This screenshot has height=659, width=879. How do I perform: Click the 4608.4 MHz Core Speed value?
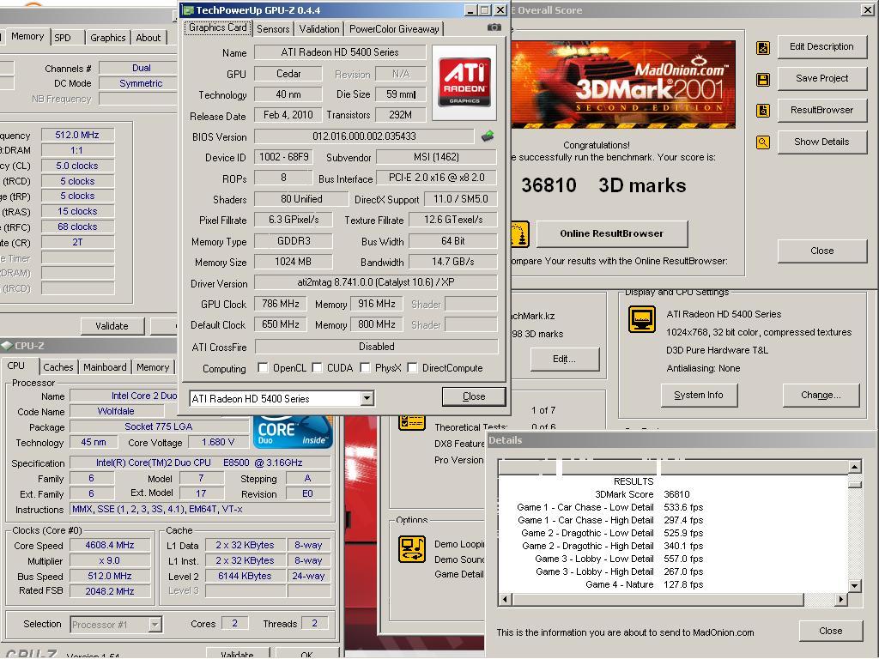click(x=110, y=545)
